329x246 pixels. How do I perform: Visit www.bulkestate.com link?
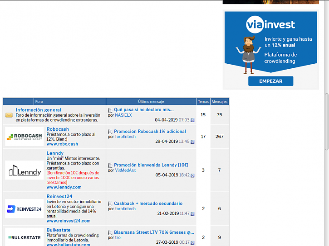pyautogui.click(x=68, y=244)
